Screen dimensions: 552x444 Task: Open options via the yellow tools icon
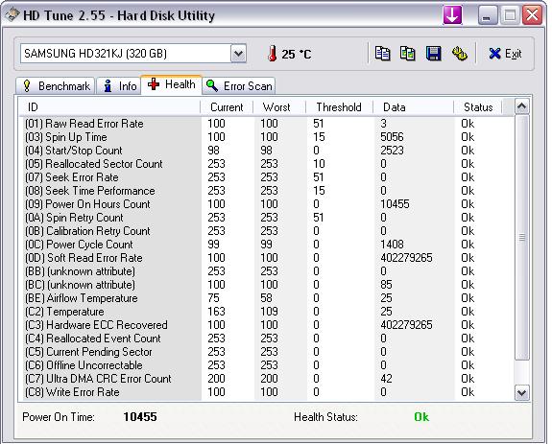tap(459, 54)
